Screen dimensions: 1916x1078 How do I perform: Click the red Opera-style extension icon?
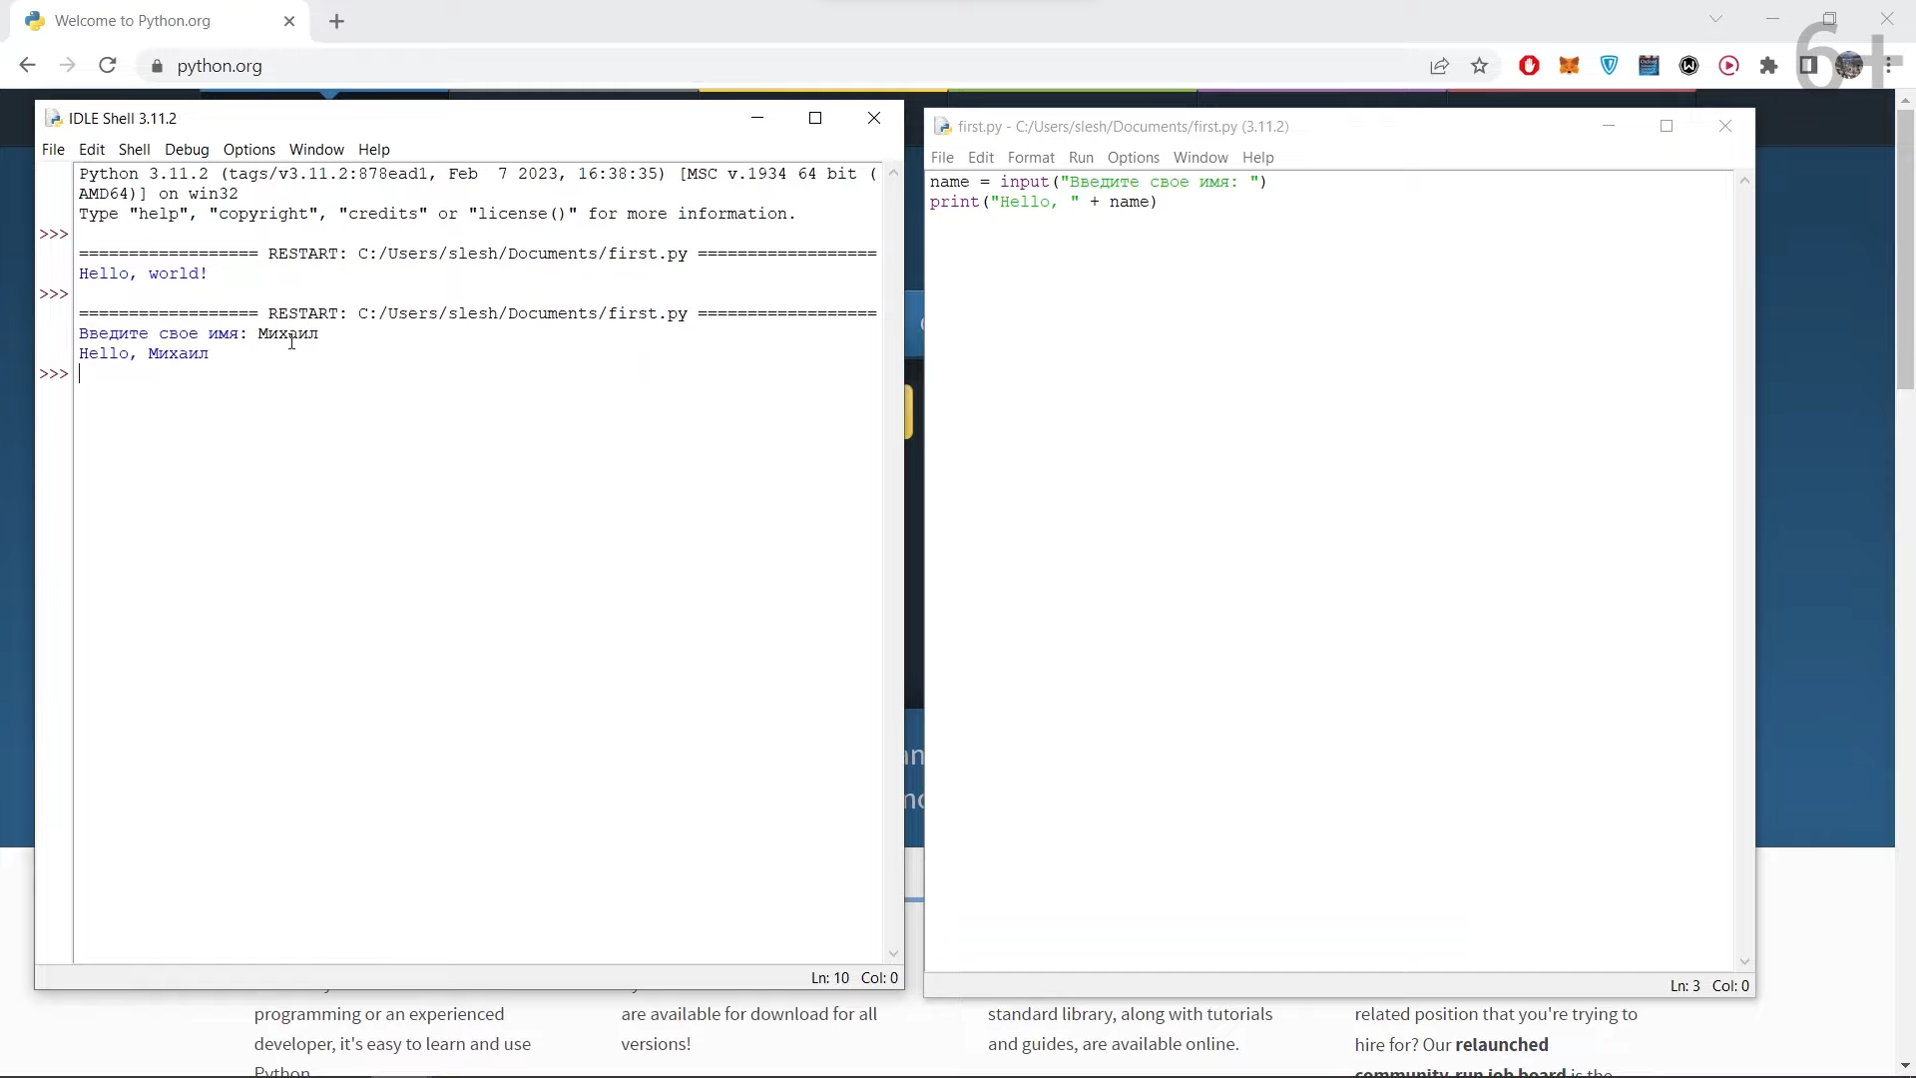1529,66
